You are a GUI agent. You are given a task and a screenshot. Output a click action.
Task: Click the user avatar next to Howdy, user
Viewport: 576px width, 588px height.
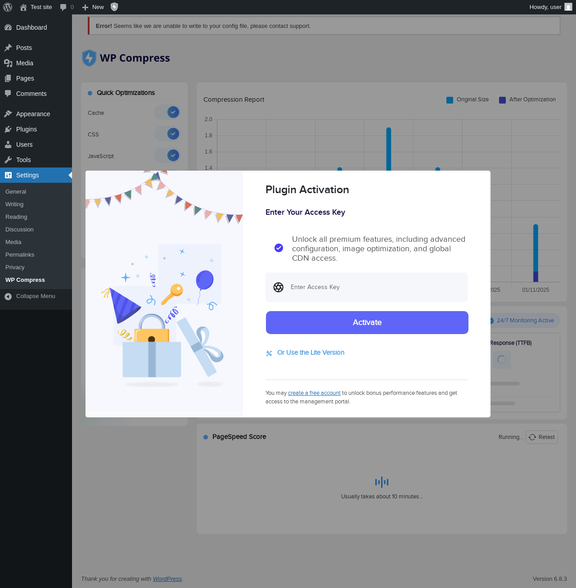coord(568,7)
